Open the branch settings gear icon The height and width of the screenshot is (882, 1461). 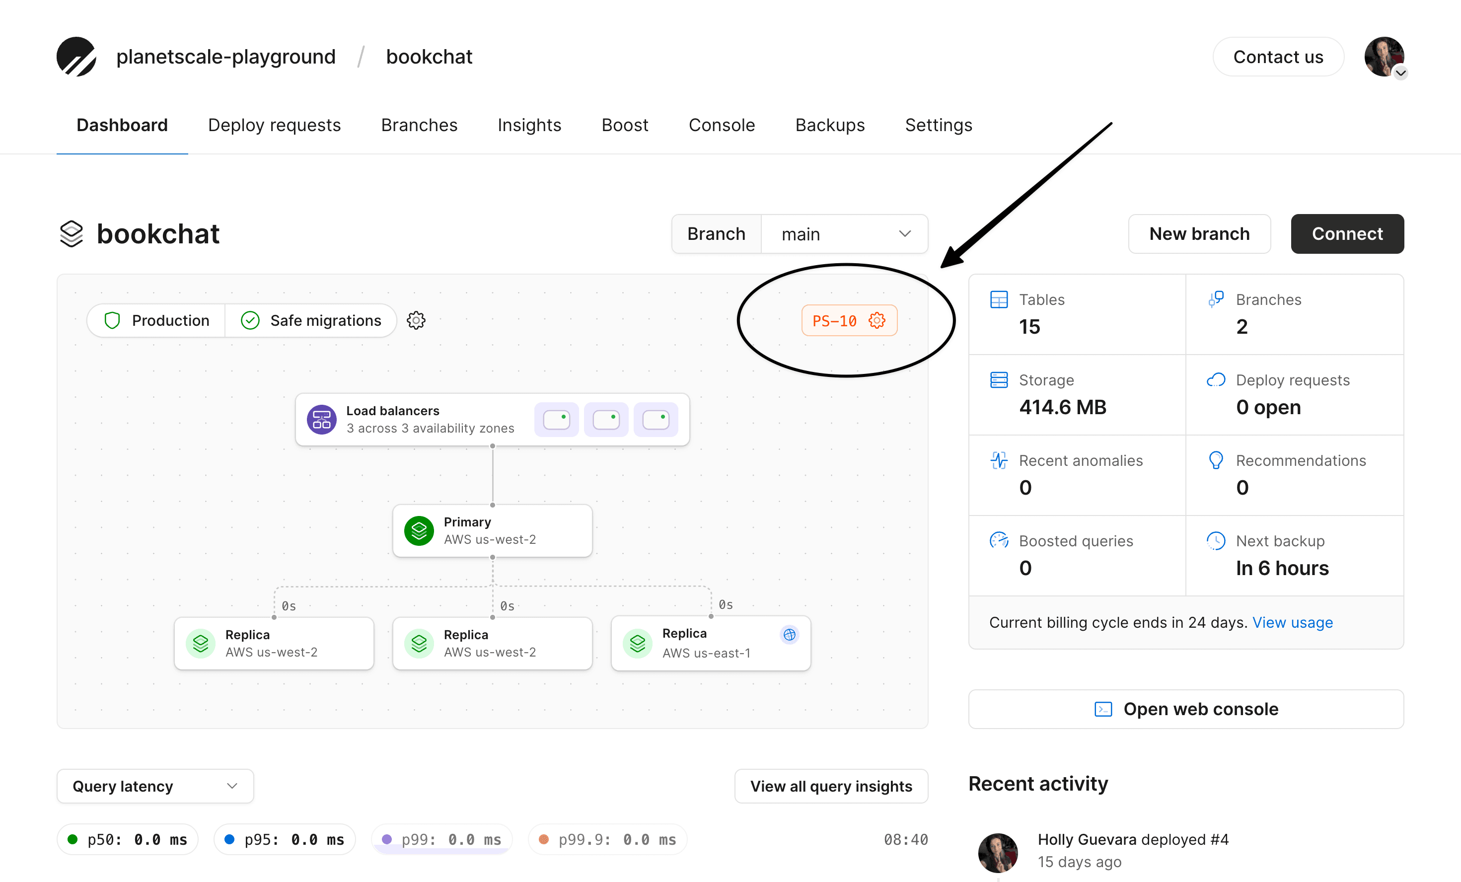pyautogui.click(x=416, y=320)
